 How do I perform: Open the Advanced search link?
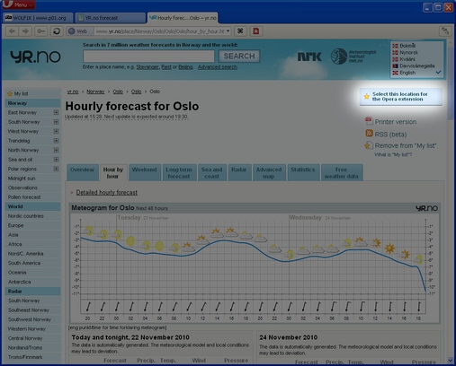pyautogui.click(x=218, y=67)
